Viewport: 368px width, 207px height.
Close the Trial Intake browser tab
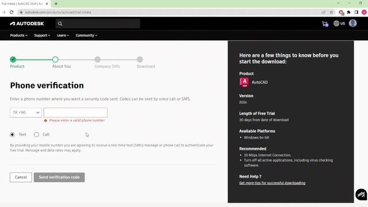pyautogui.click(x=47, y=4)
